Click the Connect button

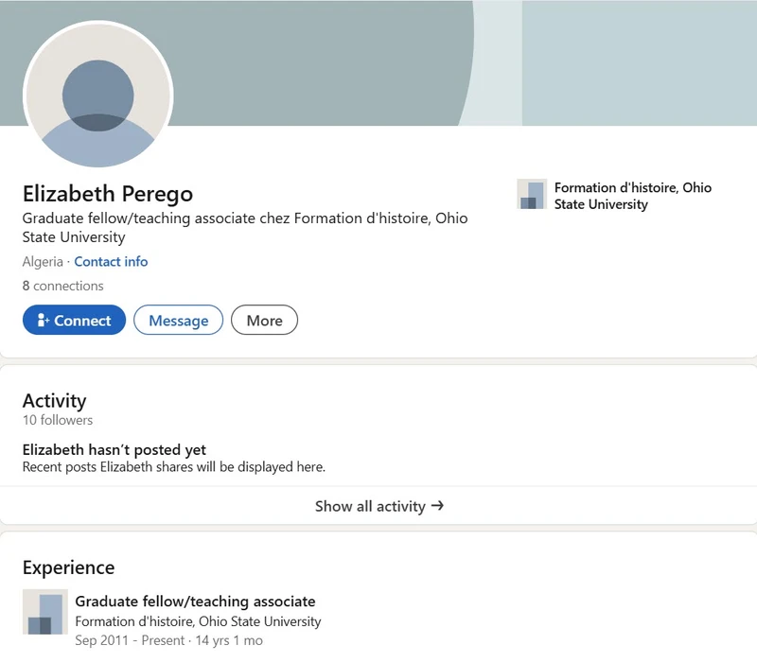click(74, 320)
